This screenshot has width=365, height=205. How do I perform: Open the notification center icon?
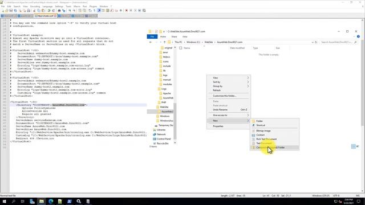(x=359, y=201)
